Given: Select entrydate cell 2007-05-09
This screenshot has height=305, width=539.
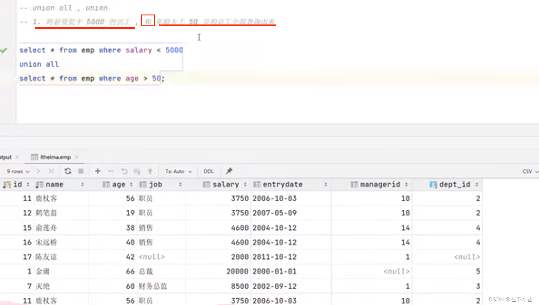Looking at the screenshot, I should click(x=275, y=213).
